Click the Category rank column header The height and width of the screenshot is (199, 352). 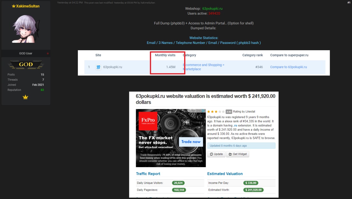point(252,55)
